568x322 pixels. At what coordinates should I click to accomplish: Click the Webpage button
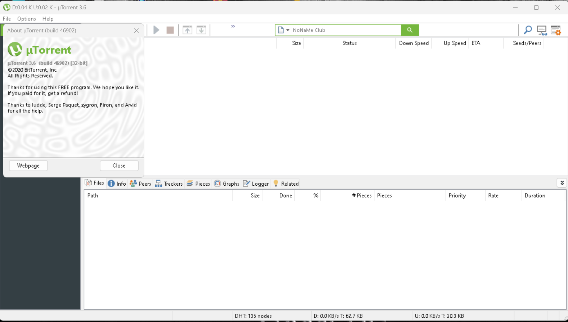[x=28, y=165]
